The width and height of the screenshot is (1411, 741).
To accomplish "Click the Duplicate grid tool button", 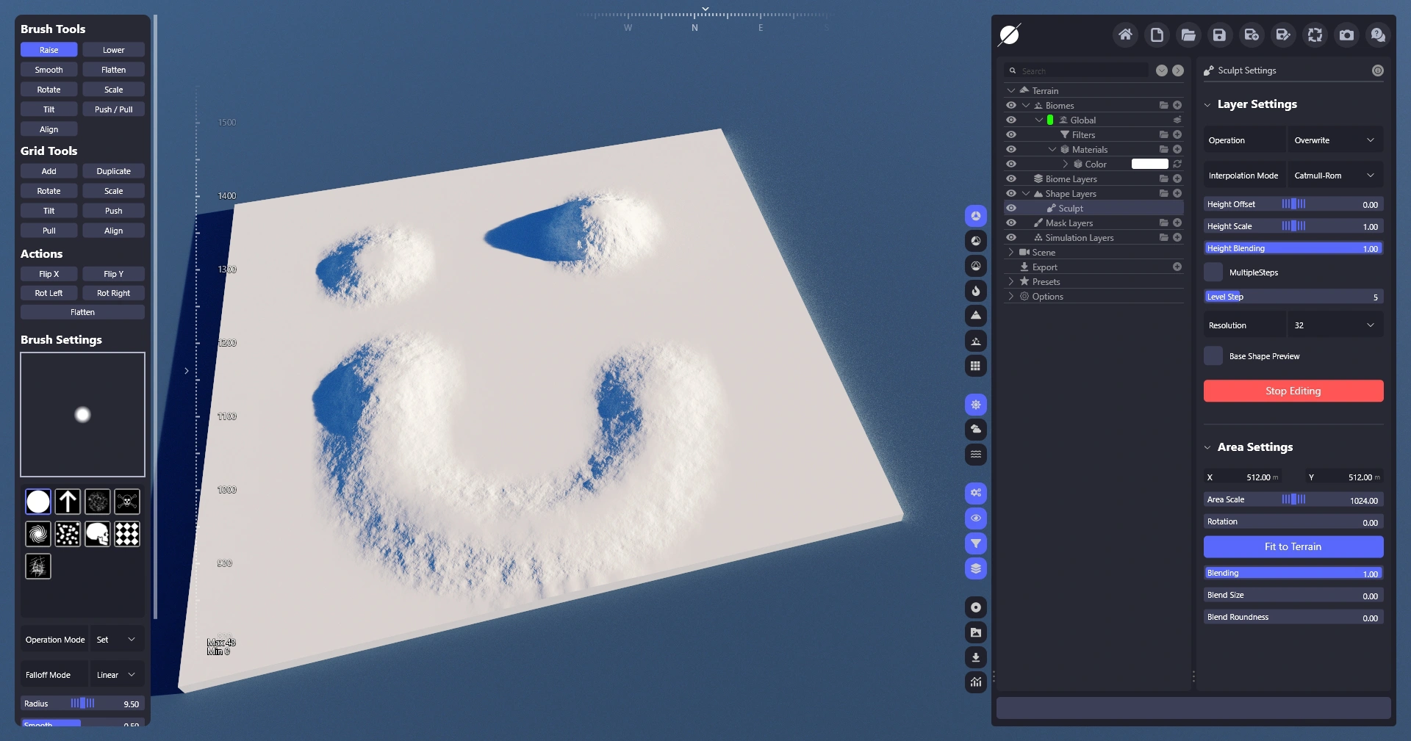I will point(113,171).
